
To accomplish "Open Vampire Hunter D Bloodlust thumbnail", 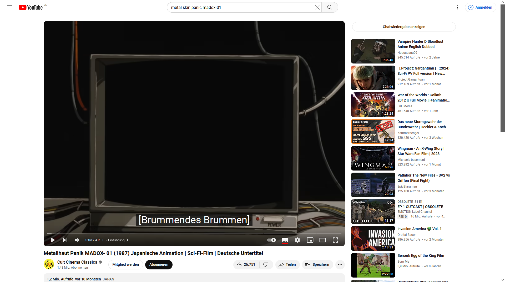I will 373,51.
